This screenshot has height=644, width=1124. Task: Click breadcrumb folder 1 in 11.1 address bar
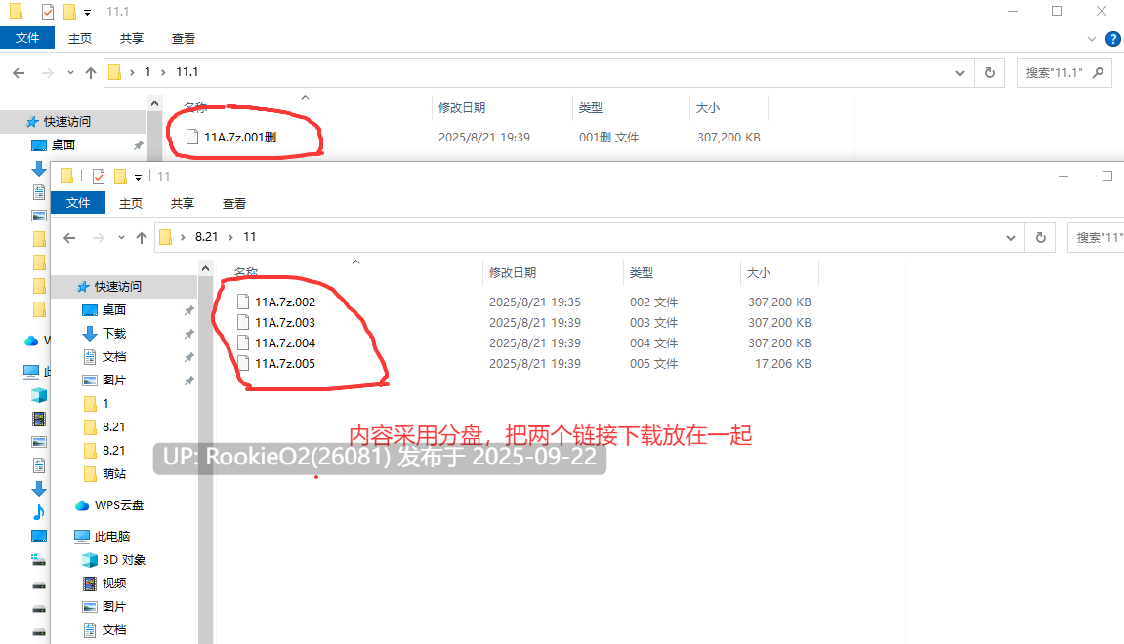[147, 71]
